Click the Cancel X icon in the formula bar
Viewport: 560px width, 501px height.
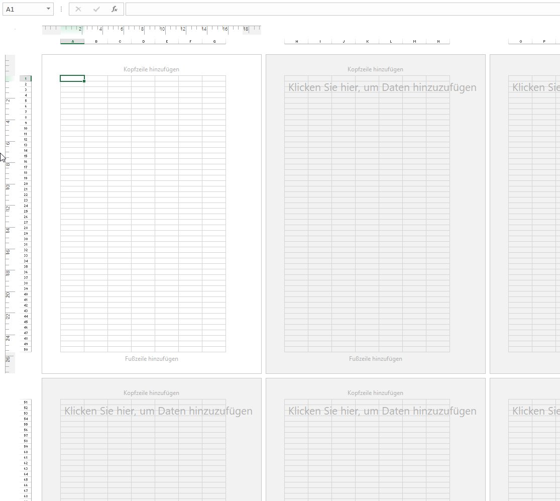pos(78,9)
